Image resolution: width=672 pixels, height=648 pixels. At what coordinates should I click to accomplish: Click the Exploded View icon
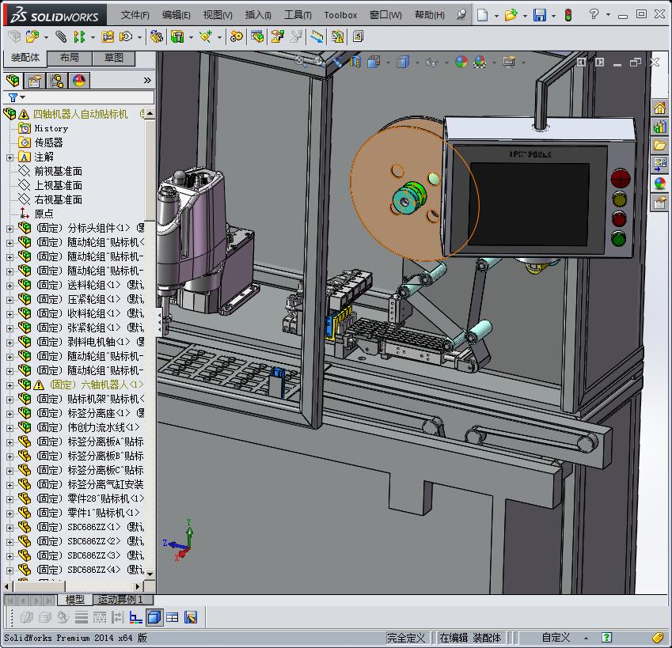[x=277, y=37]
